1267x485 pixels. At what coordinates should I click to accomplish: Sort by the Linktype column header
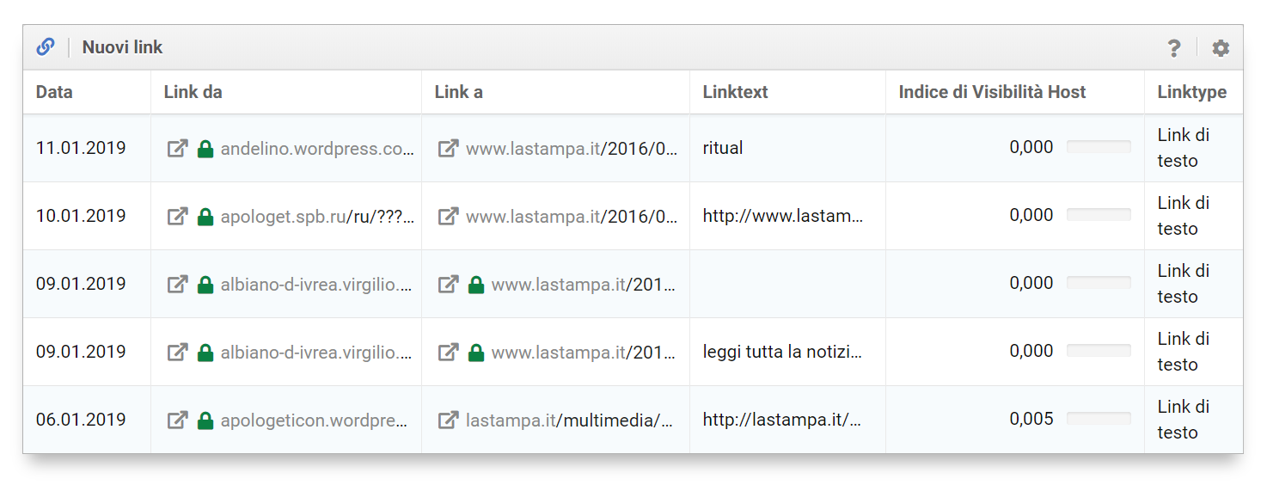pos(1191,92)
